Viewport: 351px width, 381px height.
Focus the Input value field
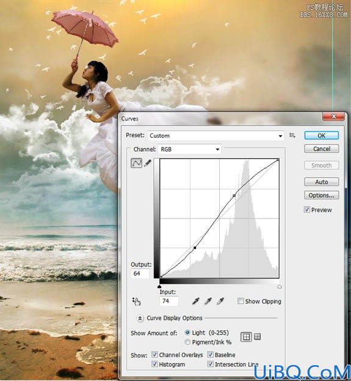[x=169, y=301]
